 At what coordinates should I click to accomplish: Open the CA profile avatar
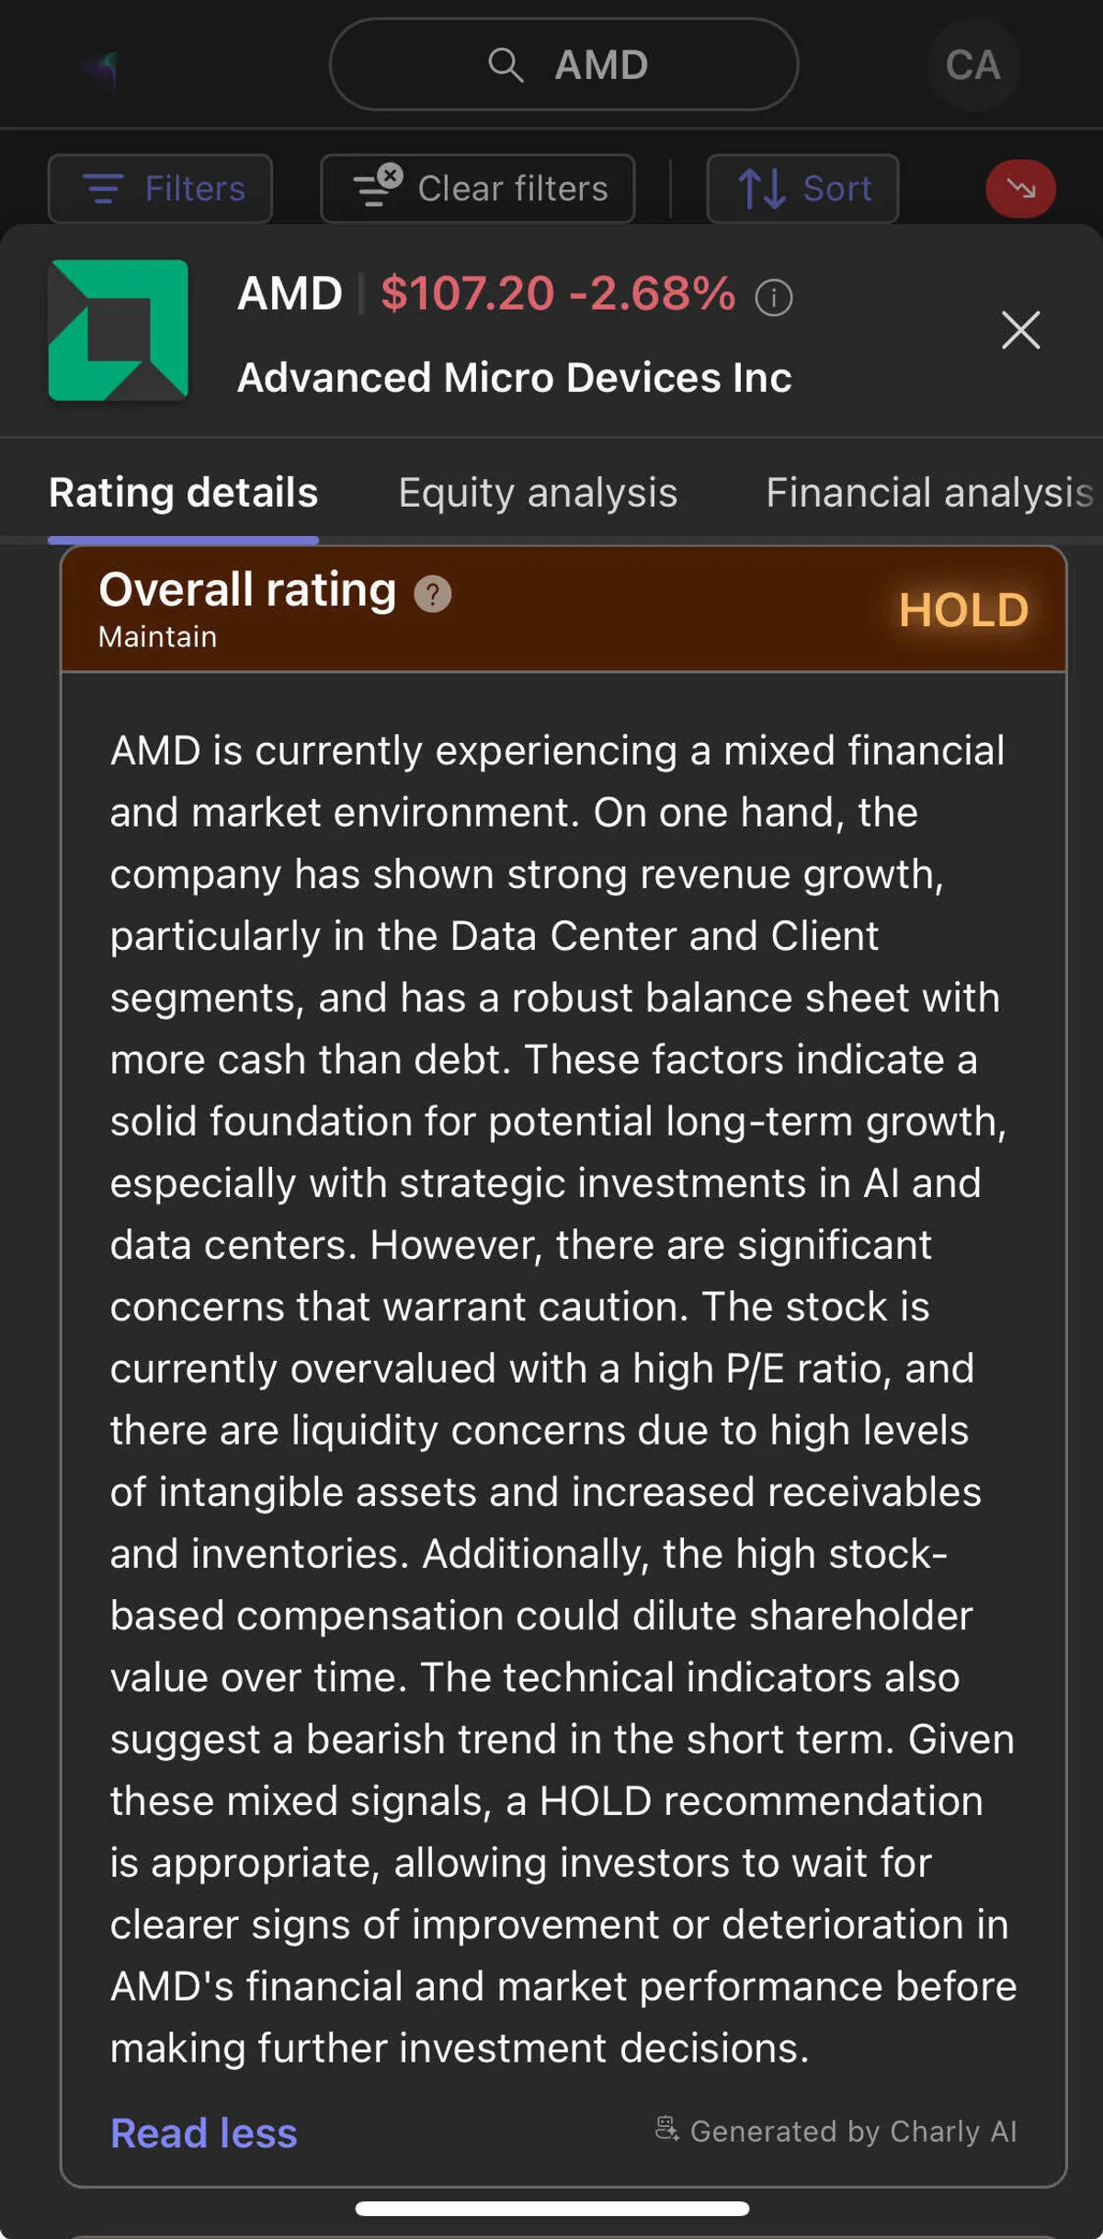(x=972, y=65)
